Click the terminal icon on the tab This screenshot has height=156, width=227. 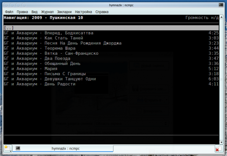click(x=18, y=148)
